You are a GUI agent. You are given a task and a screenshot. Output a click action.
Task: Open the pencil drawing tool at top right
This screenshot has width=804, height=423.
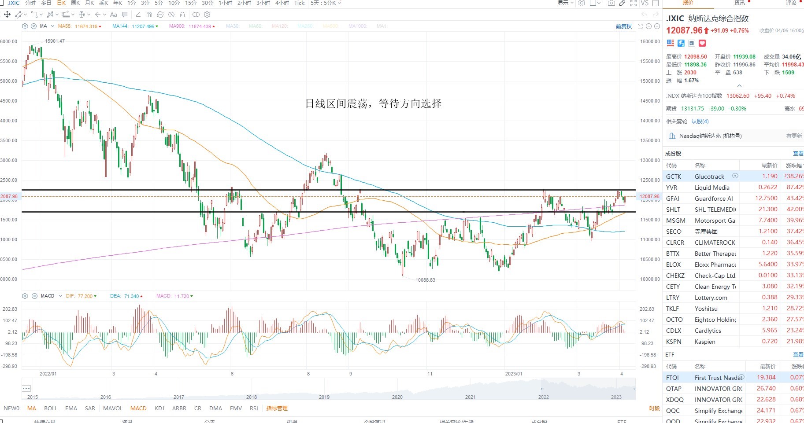point(622,3)
